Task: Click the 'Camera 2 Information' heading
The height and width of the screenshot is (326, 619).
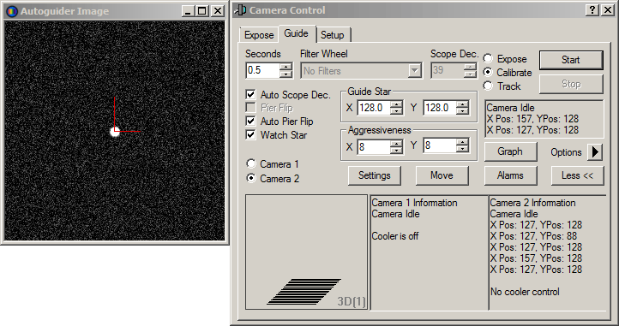Action: tap(532, 203)
